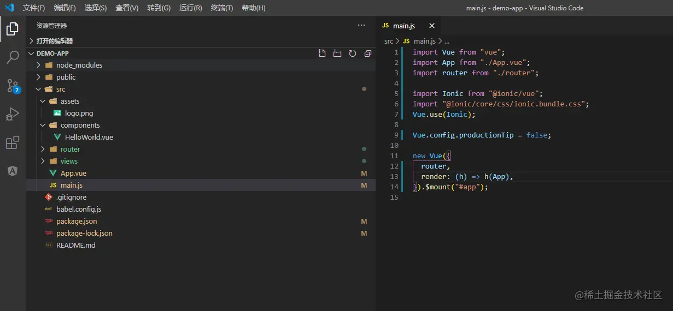Click the Angular icon in activity bar
This screenshot has height=311, width=673.
click(13, 171)
